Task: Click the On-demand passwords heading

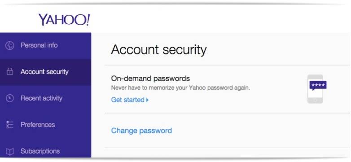Action: click(150, 79)
